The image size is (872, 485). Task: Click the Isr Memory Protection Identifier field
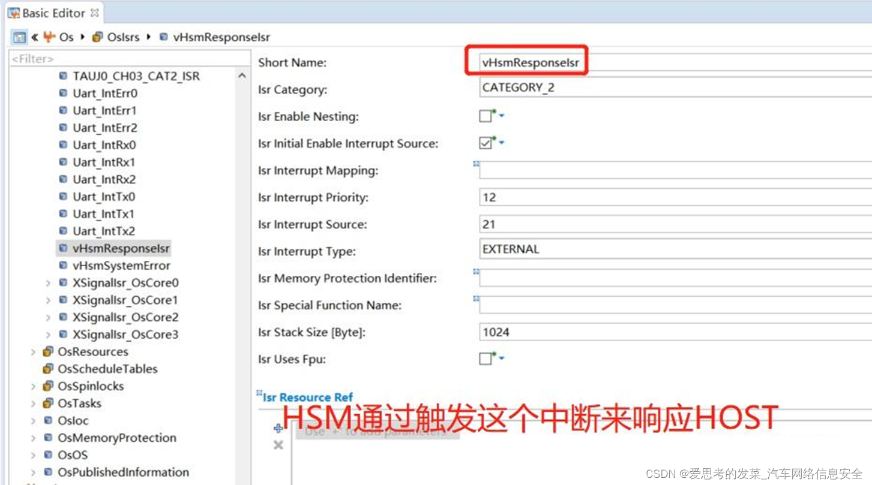[x=675, y=278]
